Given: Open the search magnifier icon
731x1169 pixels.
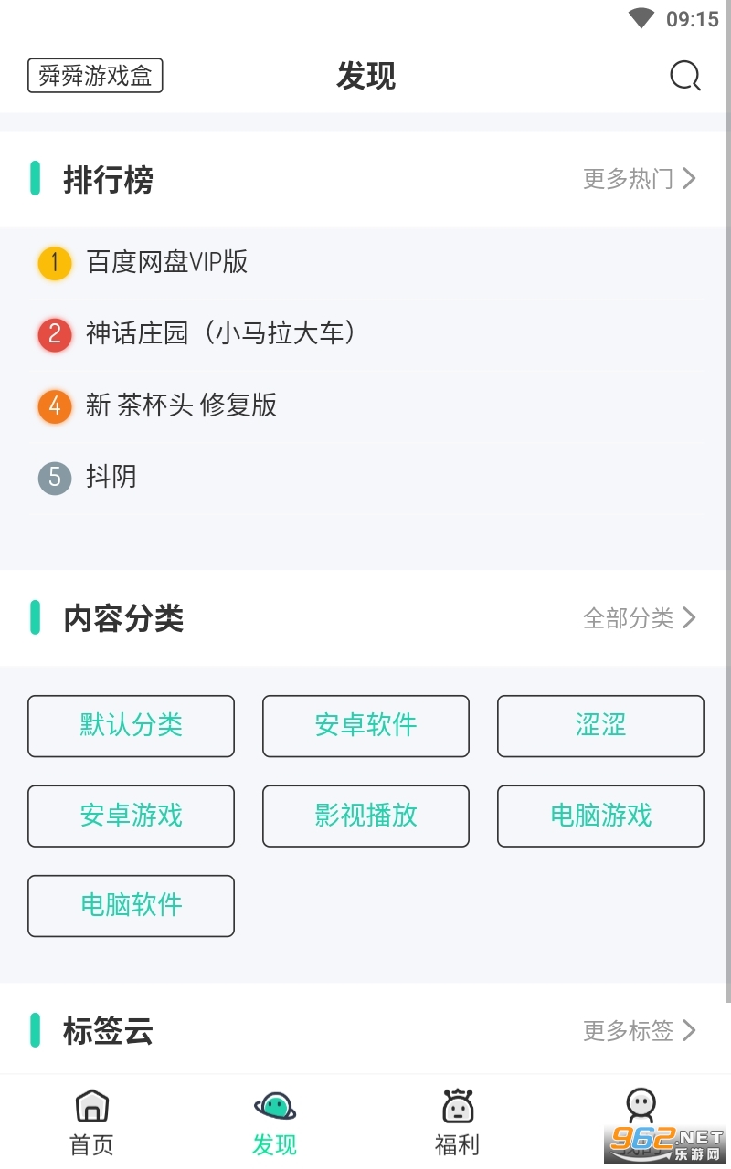Looking at the screenshot, I should tap(684, 76).
